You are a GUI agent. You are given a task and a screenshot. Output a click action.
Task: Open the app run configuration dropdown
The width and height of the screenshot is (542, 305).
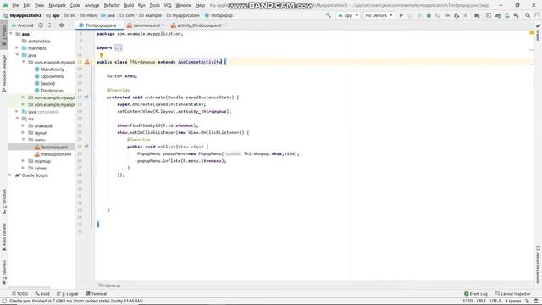(348, 15)
